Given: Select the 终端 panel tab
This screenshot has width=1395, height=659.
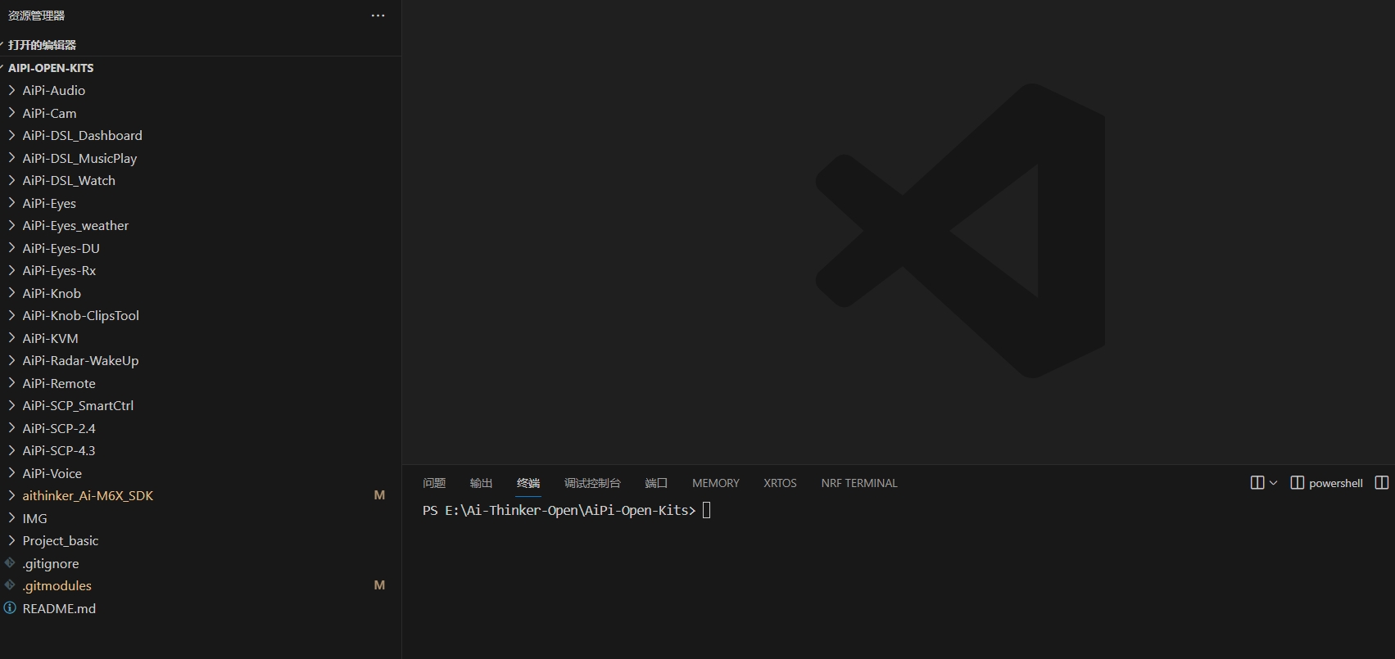Looking at the screenshot, I should [528, 483].
